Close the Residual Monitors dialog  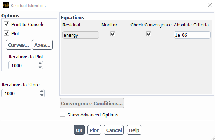pyautogui.click(x=209, y=6)
